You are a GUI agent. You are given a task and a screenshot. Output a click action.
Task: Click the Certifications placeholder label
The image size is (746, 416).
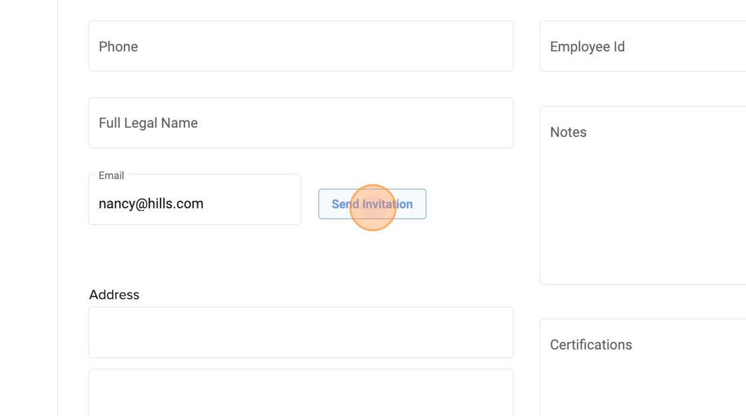click(591, 345)
